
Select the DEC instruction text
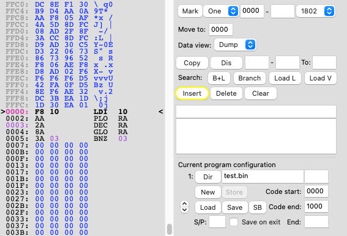click(100, 125)
